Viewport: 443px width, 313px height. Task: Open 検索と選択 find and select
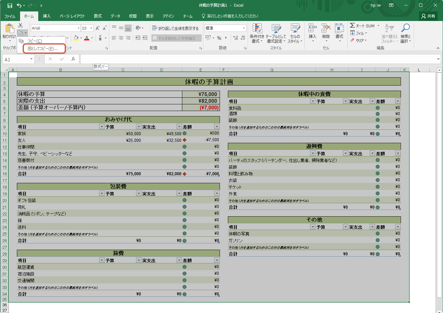406,33
